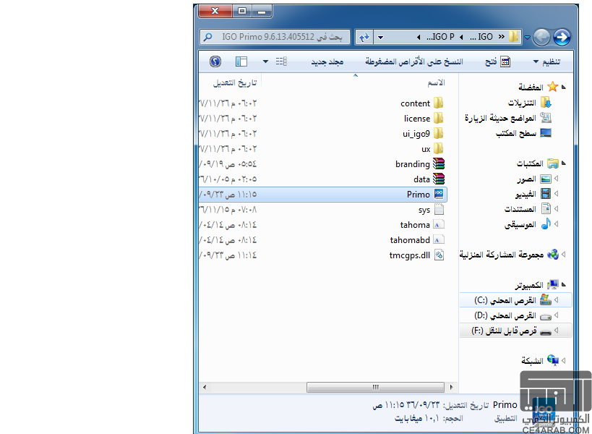Collapse the Libraries group (المكتبات)
This screenshot has height=434, width=592.
click(564, 163)
